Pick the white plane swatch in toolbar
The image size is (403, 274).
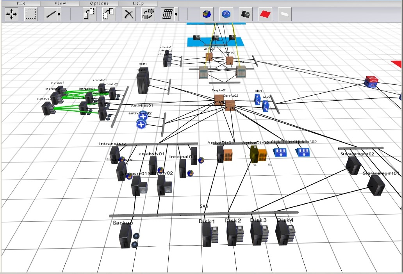(285, 14)
